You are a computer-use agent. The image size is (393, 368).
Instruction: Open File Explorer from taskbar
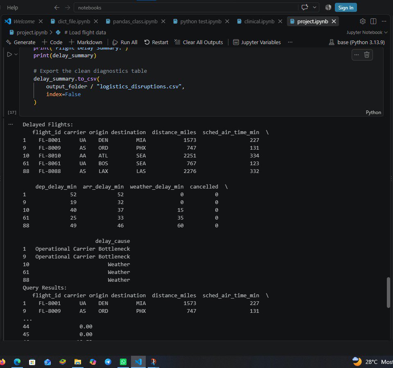click(78, 362)
